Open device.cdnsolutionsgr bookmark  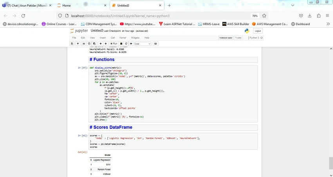[21, 24]
